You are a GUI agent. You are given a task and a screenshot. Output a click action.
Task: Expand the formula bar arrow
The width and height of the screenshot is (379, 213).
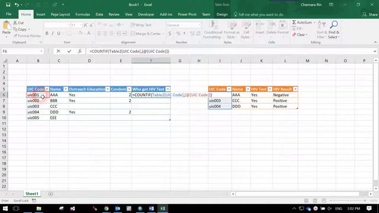(375, 51)
